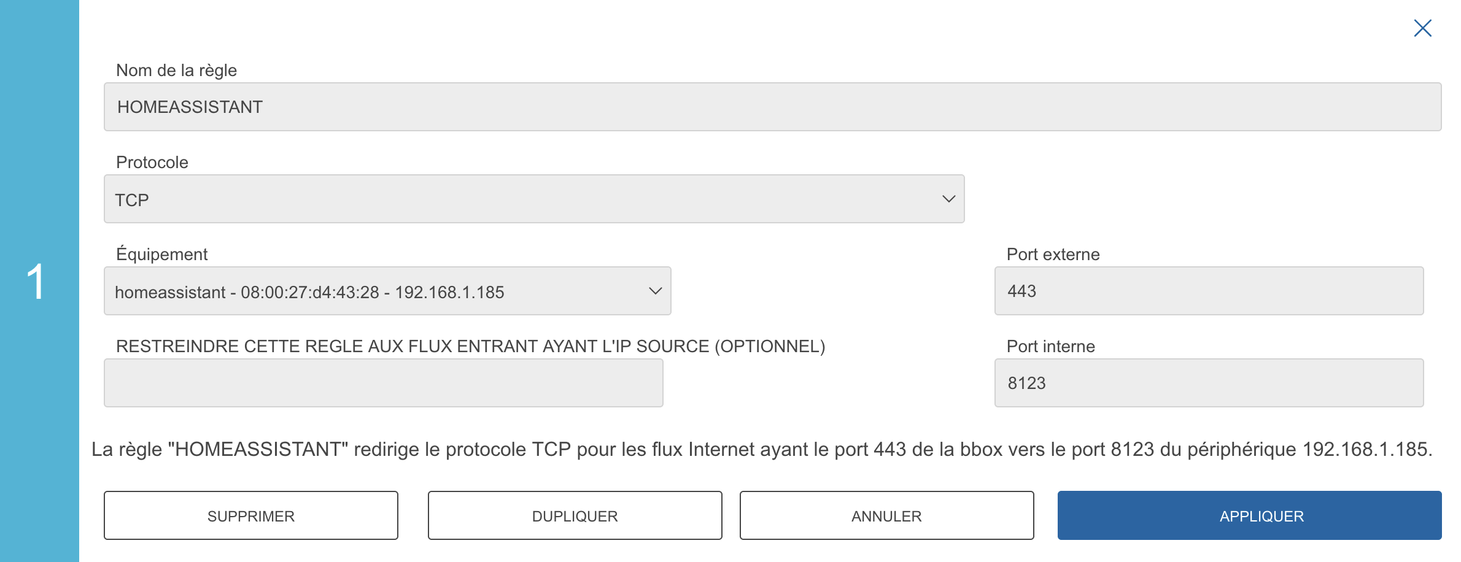This screenshot has height=562, width=1461.
Task: Click the "Équipement" label
Action: point(161,255)
